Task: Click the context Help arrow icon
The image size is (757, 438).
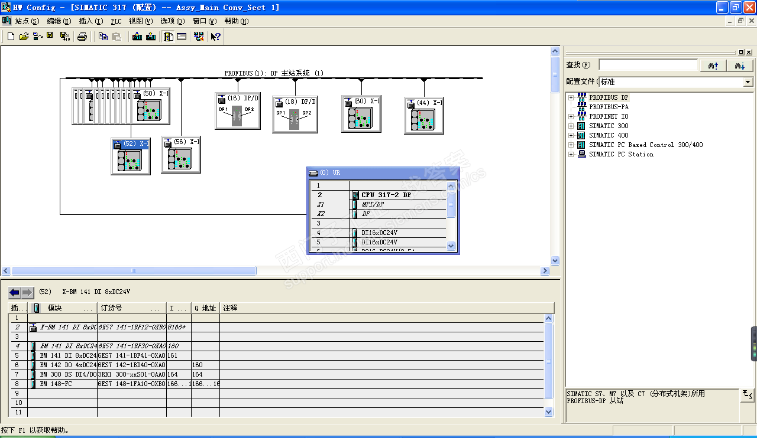Action: (x=216, y=37)
